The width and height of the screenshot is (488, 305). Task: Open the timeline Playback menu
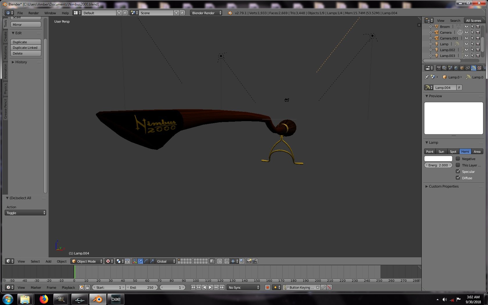(68, 287)
